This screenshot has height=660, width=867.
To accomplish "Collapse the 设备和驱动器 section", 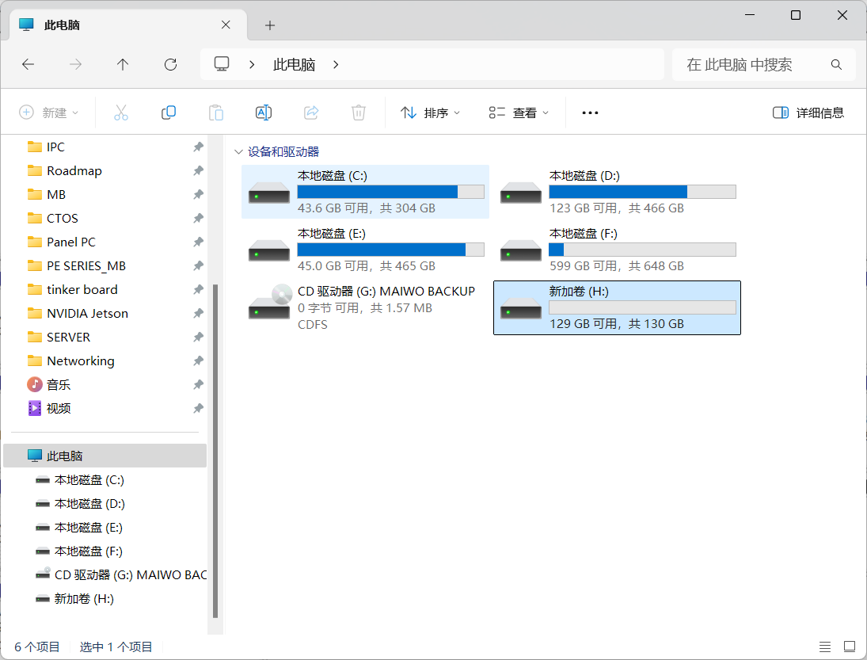I will [x=238, y=151].
